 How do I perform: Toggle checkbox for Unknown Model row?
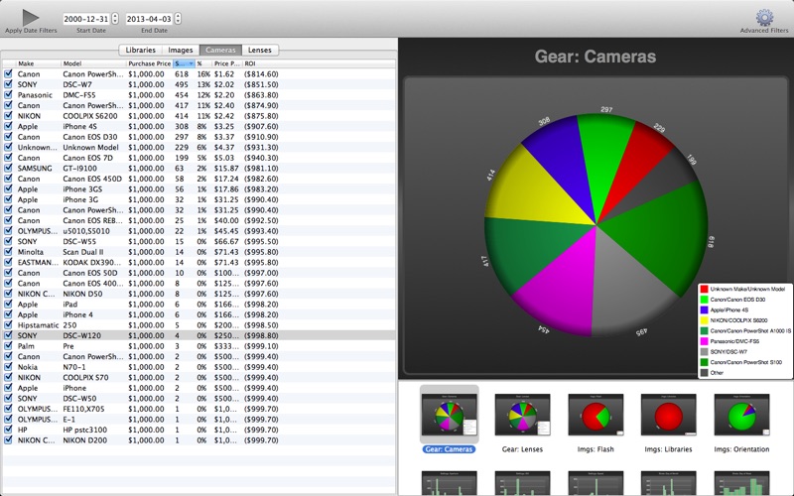pos(8,147)
